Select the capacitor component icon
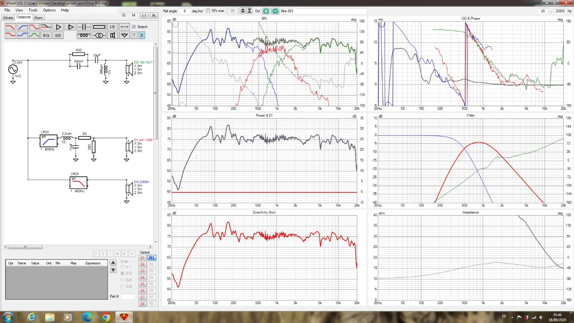Screen dimensions: 574x323 tap(84, 27)
